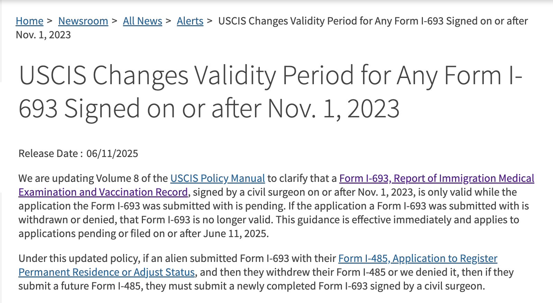
Task: Click the breadcrumb arrow after Home
Action: pyautogui.click(x=50, y=21)
